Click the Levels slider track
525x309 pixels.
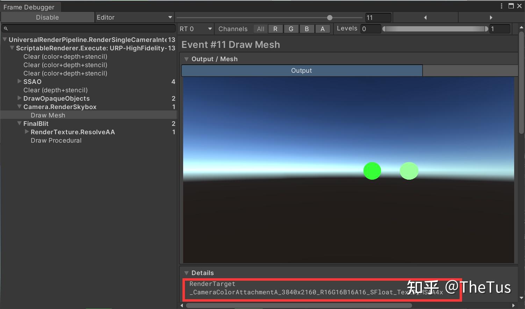click(x=434, y=29)
